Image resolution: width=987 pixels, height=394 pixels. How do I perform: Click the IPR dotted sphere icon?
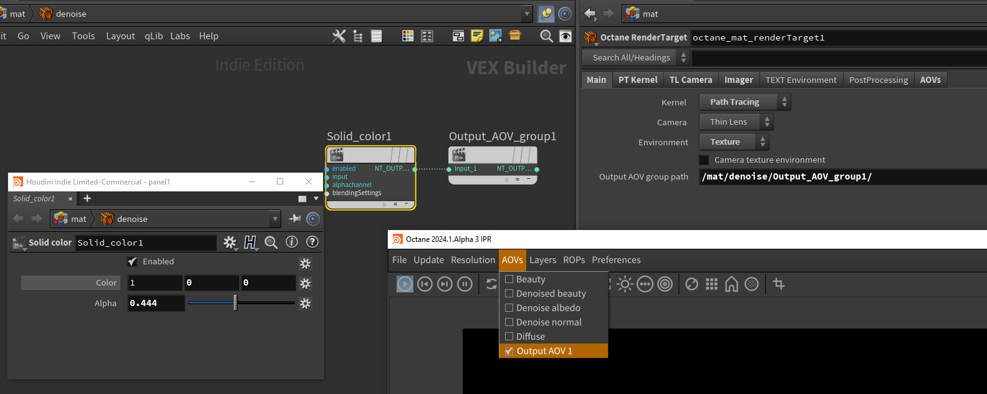752,284
